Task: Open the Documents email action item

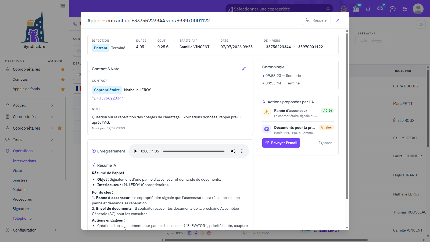Action: (x=298, y=130)
